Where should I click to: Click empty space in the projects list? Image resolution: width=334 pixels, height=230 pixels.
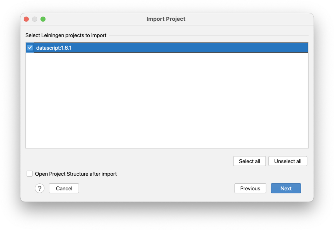click(167, 100)
